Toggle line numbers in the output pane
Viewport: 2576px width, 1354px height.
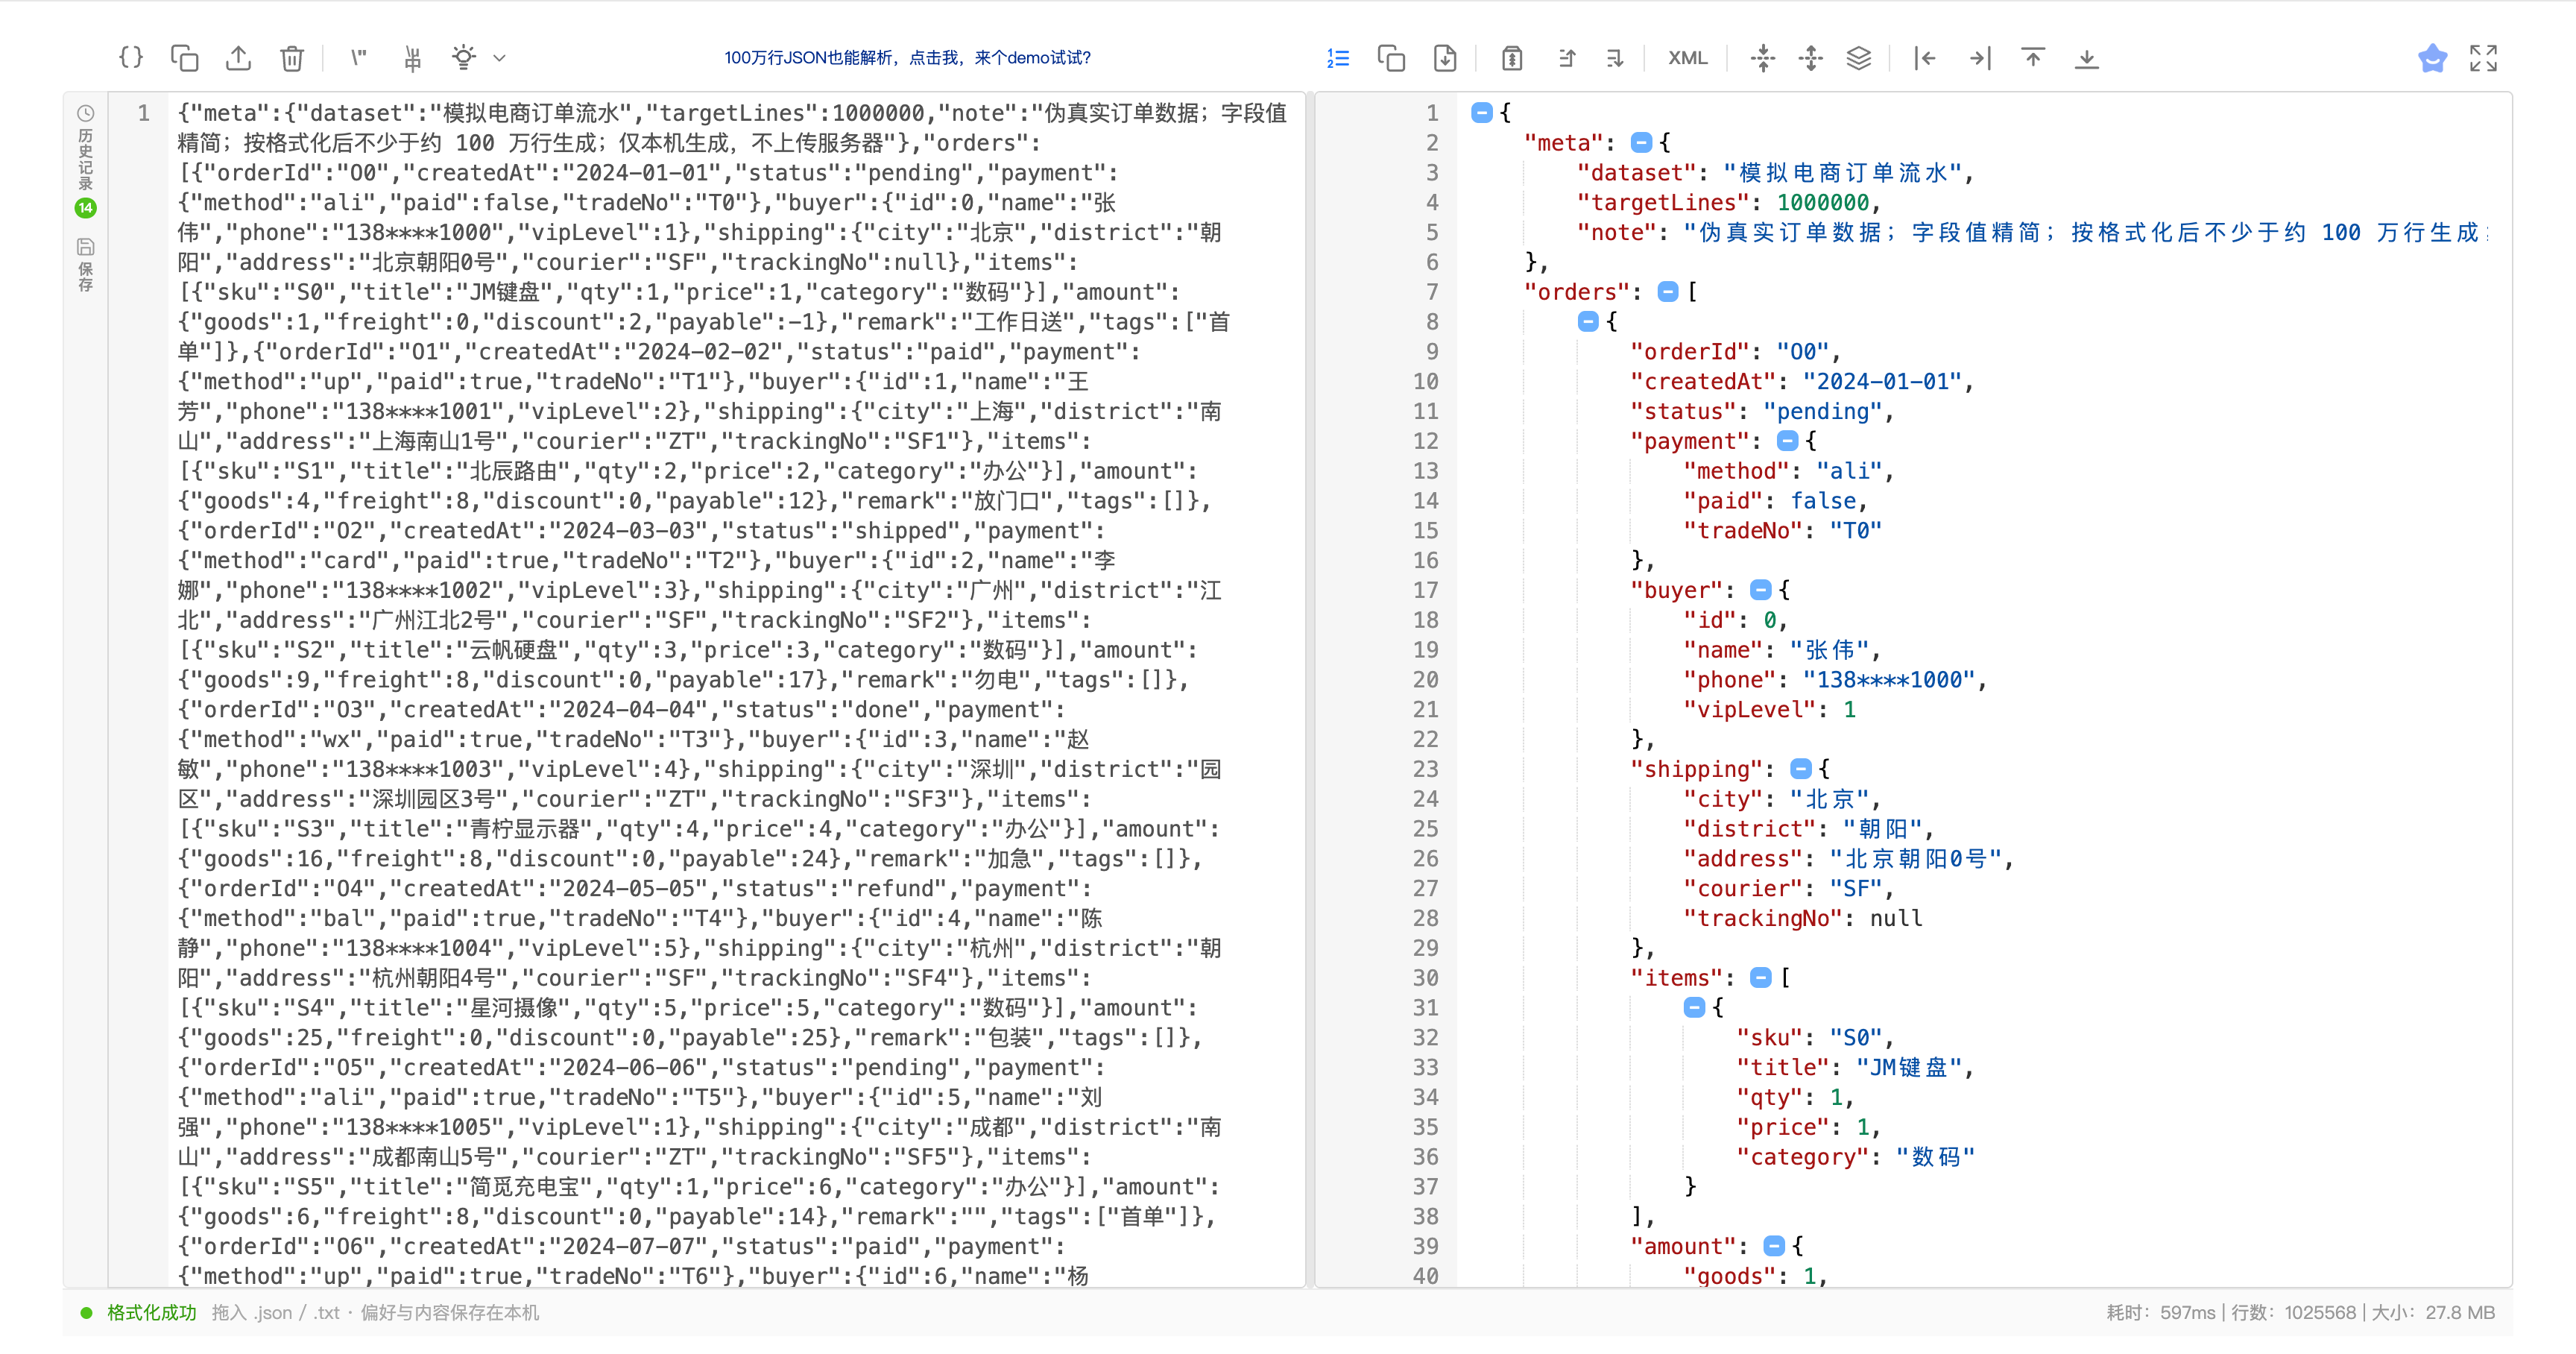pyautogui.click(x=1338, y=58)
